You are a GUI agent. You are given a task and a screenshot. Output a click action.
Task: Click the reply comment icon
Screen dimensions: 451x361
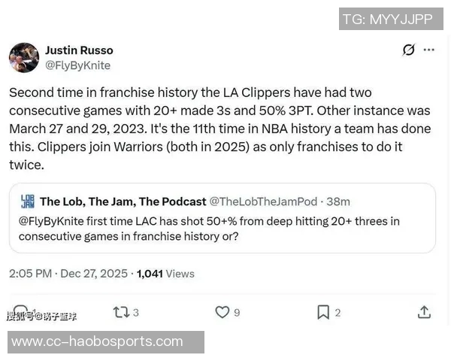point(21,311)
